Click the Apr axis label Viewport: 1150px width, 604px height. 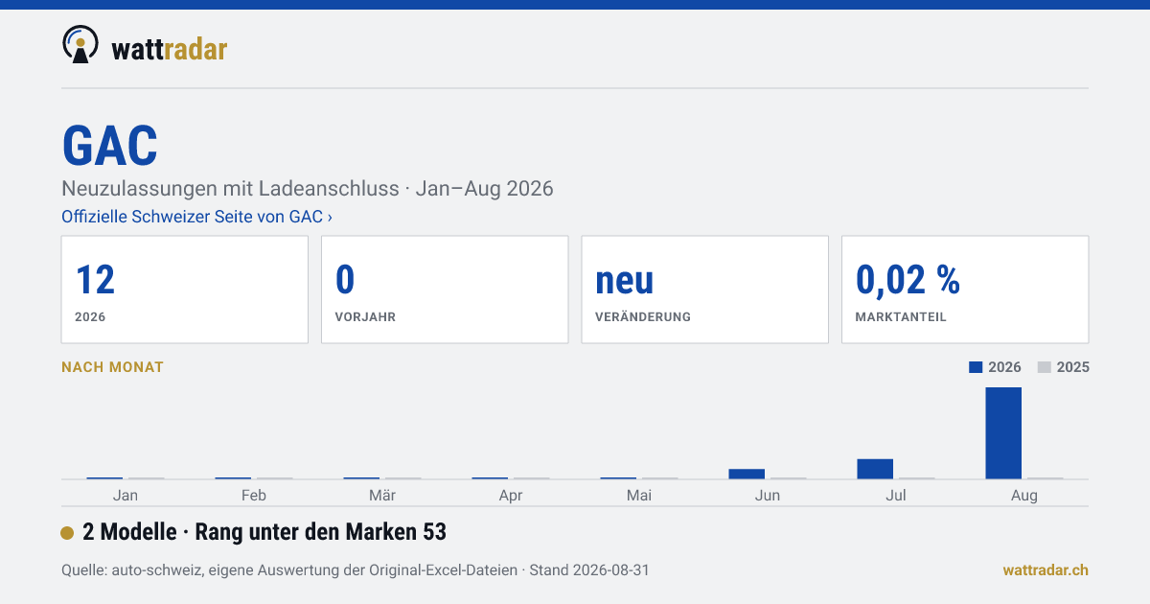tap(511, 496)
